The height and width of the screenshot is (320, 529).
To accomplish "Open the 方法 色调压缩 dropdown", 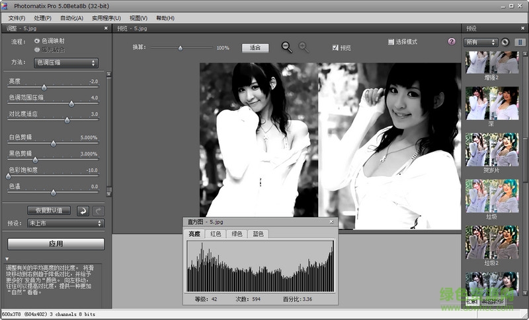I will click(x=66, y=63).
